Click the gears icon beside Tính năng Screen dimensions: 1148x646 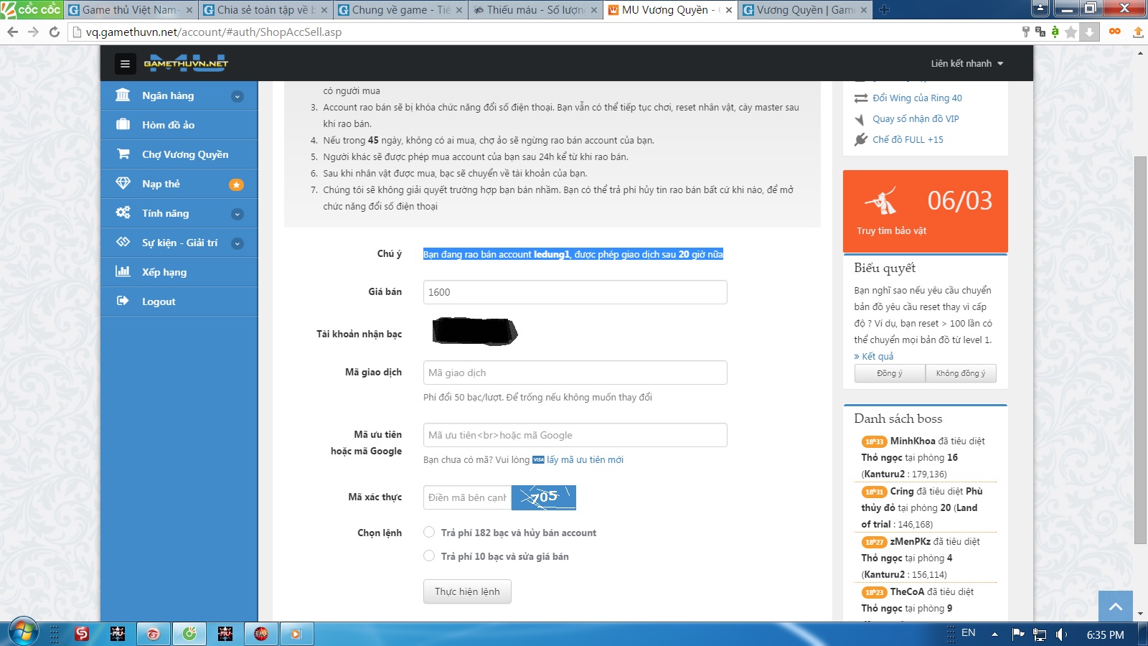click(123, 213)
